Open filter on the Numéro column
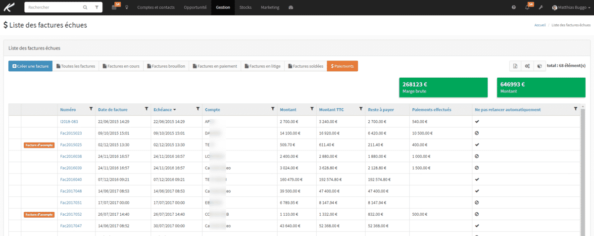594x236 pixels. pyautogui.click(x=91, y=109)
